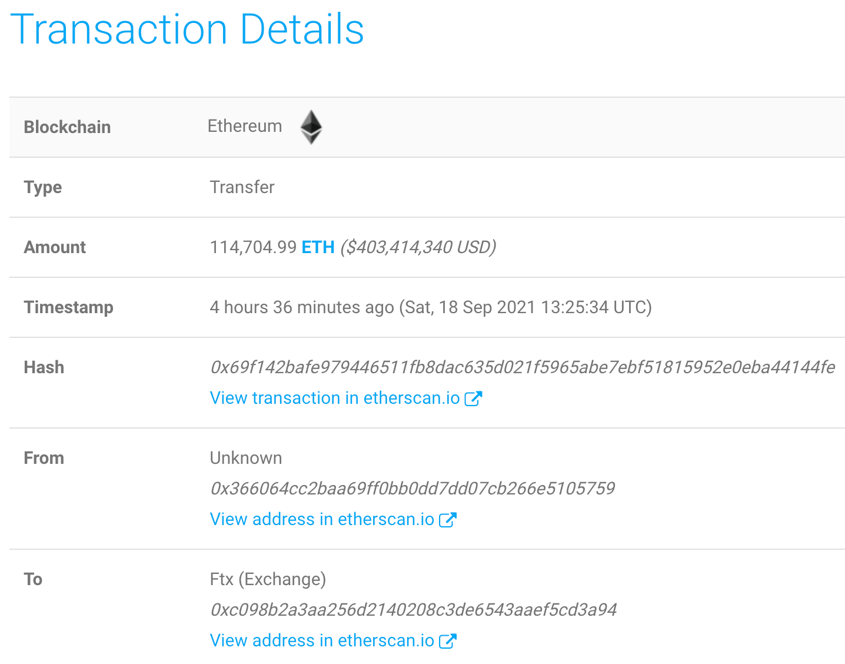Viewport: 845px width, 664px height.
Task: Open the ETH currency link in the Amount row
Action: (317, 247)
